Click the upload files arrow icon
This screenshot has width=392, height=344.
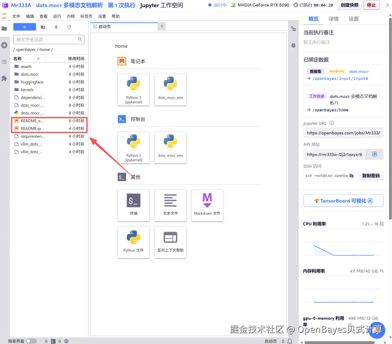pyautogui.click(x=56, y=27)
